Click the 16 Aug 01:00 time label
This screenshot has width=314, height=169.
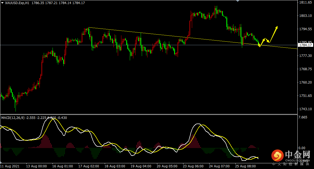point(63,166)
